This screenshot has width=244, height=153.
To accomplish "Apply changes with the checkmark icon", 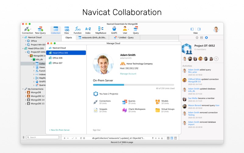I will [x=73, y=138].
